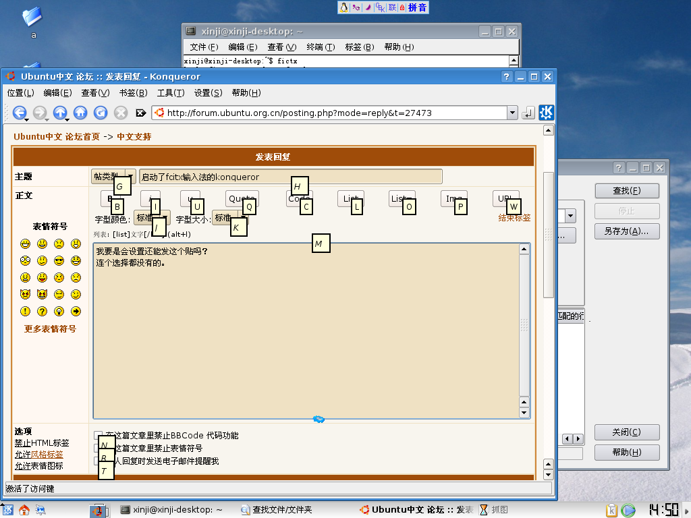691x518 pixels.
Task: Open the home page from Konqueror's toolbar
Action: (x=80, y=113)
